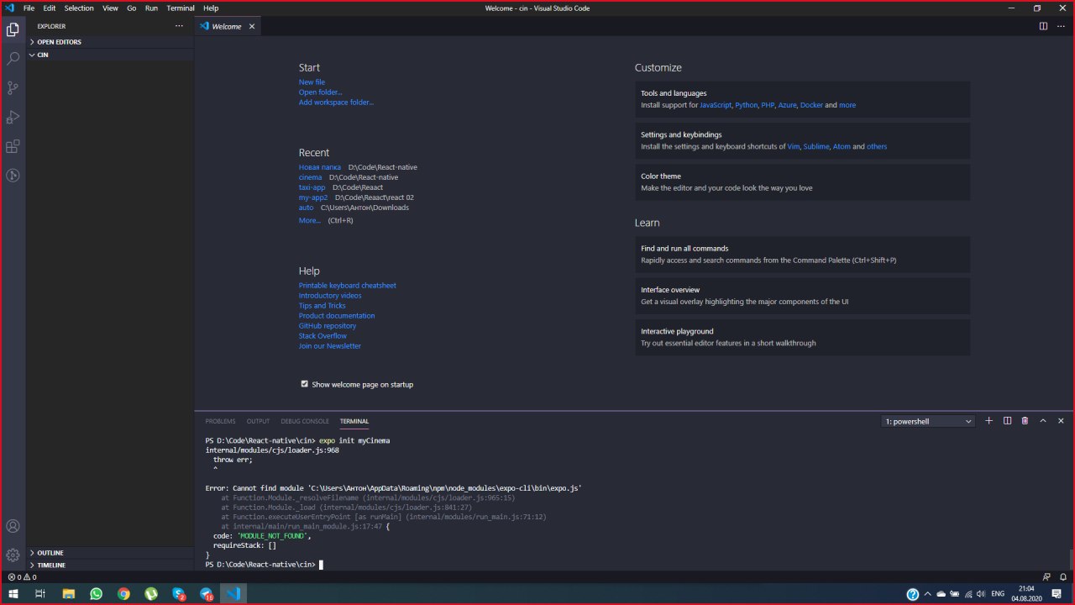This screenshot has width=1075, height=605.
Task: Click Add workspace folder link
Action: [337, 103]
